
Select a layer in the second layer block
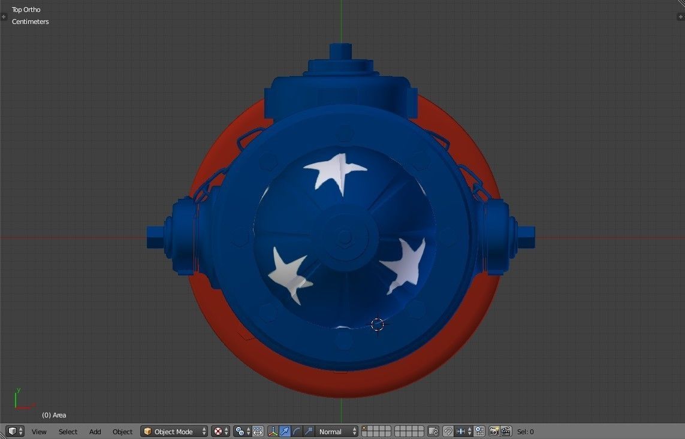pos(409,432)
